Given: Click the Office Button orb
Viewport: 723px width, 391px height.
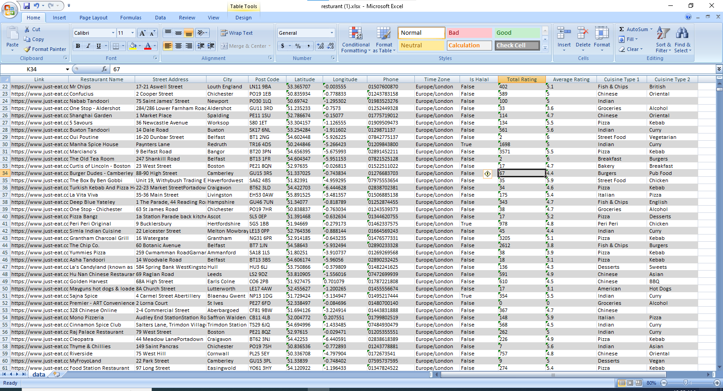Looking at the screenshot, I should pyautogui.click(x=9, y=10).
